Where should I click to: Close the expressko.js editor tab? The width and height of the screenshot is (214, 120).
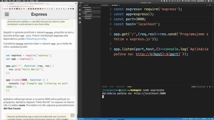tap(119, 5)
